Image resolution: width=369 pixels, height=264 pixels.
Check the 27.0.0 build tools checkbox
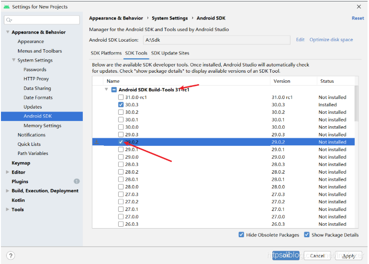(121, 217)
